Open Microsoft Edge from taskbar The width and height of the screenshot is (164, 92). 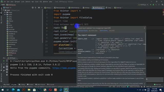[13, 90]
